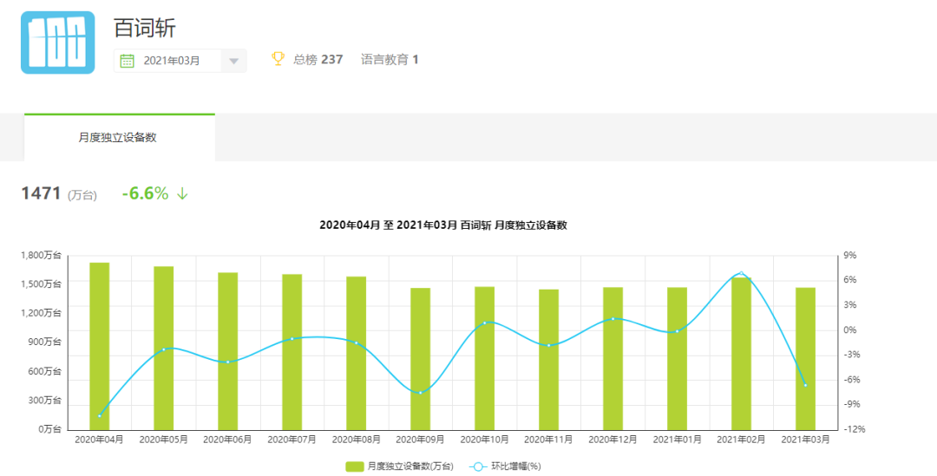The height and width of the screenshot is (476, 937).
Task: Click the 2020年04月 x-axis label
Action: 99,440
